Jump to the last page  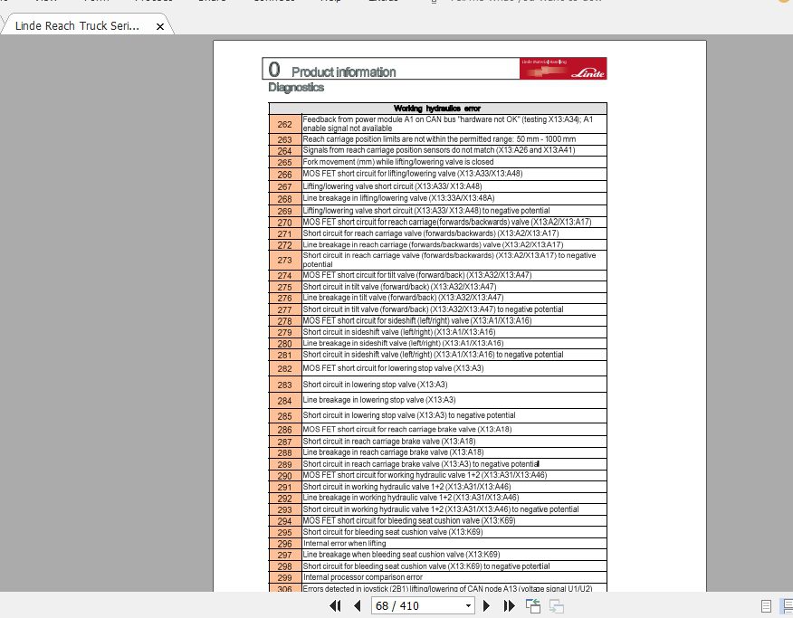509,605
